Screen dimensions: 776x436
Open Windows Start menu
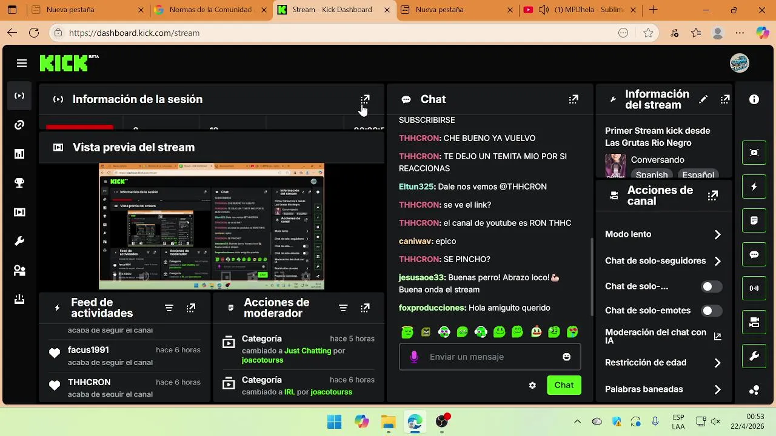(x=334, y=421)
